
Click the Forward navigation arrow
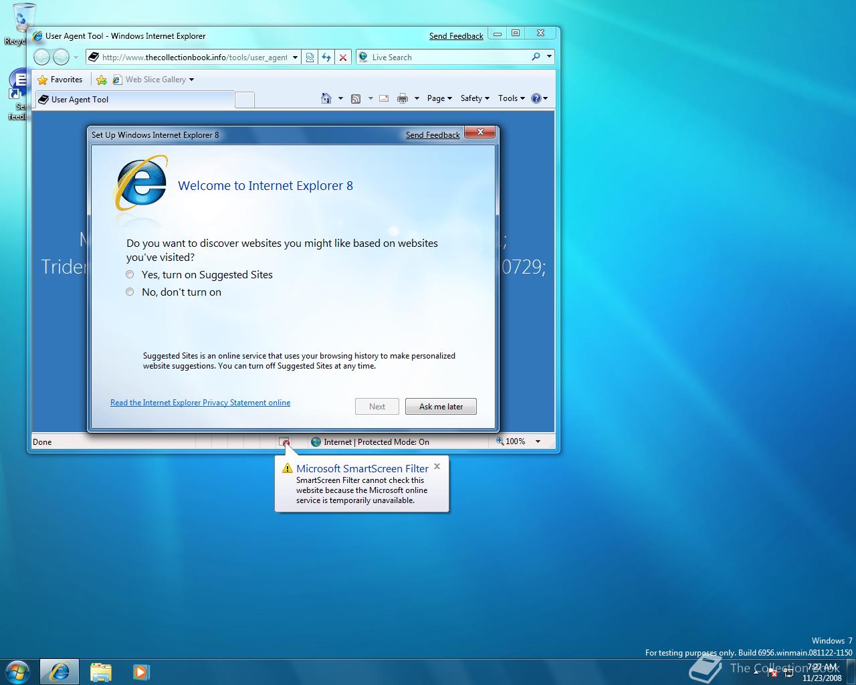coord(61,58)
